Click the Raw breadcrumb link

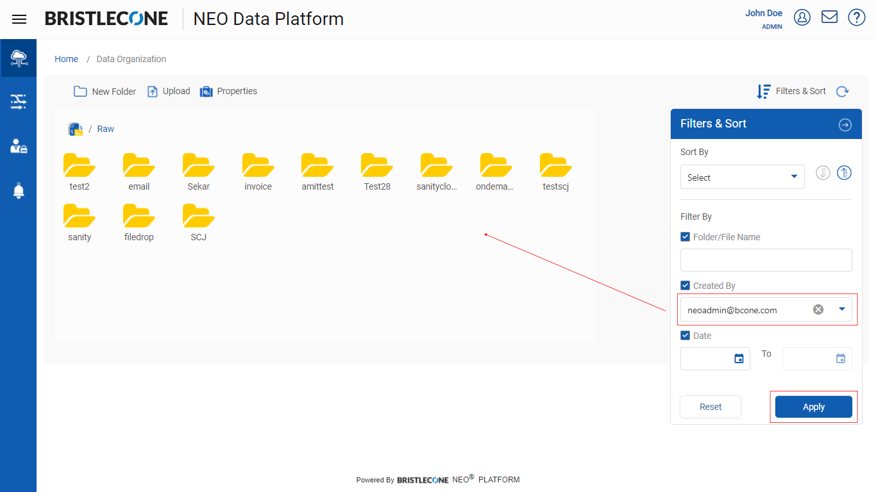click(x=106, y=129)
